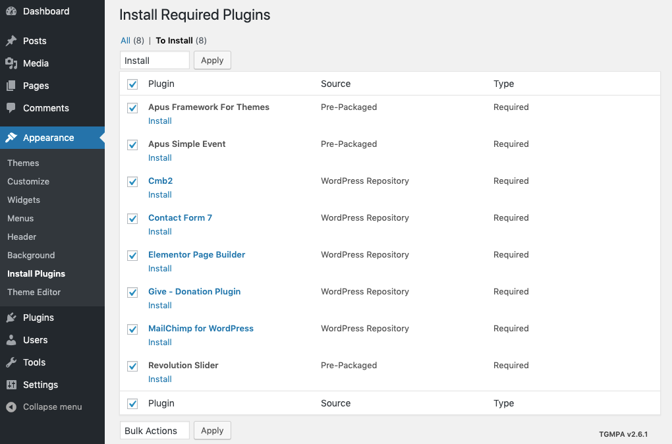The image size is (672, 444).
Task: Open the bottom Bulk Actions dropdown
Action: point(155,431)
